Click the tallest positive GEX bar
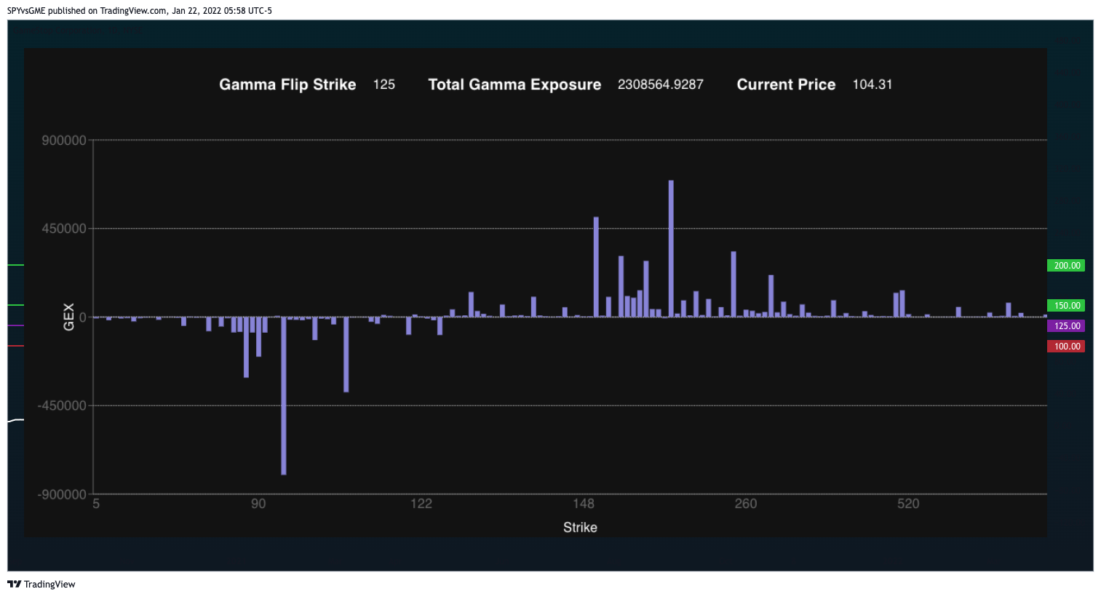1101x597 pixels. (x=671, y=248)
